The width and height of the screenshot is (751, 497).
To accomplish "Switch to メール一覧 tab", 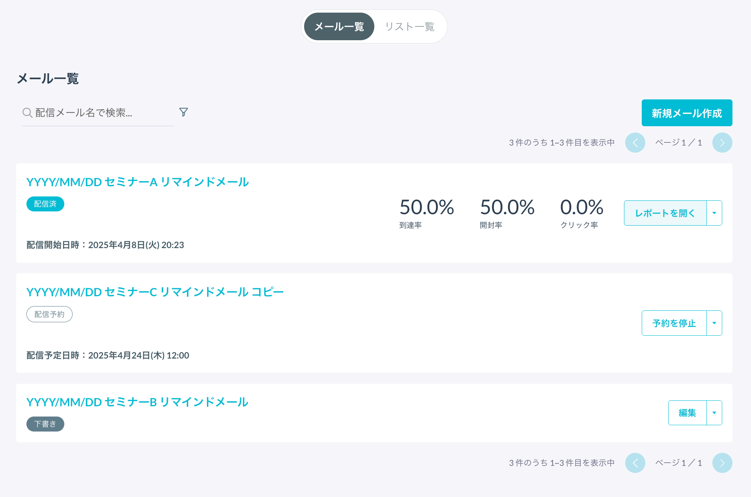I will coord(339,27).
